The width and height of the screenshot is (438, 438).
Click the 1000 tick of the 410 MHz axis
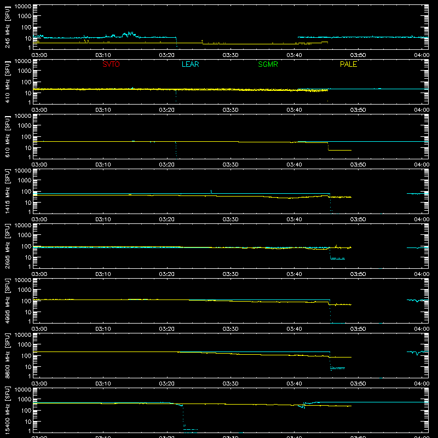click(x=25, y=71)
